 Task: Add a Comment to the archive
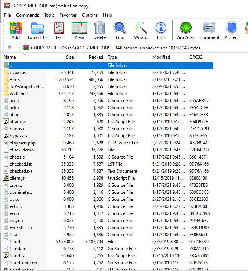point(209,30)
